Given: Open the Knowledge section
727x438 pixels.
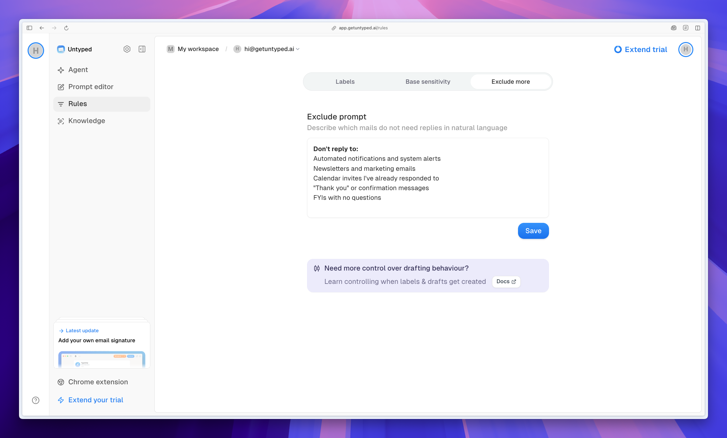Looking at the screenshot, I should [x=86, y=121].
